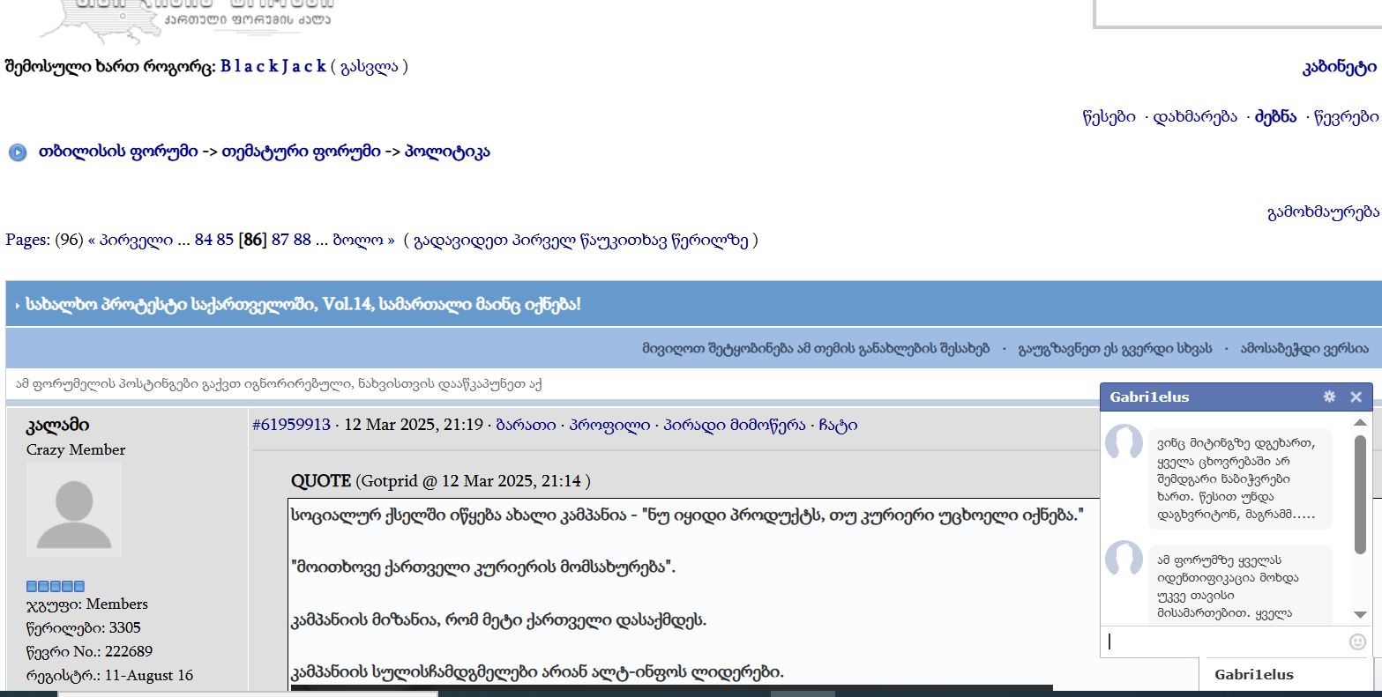1382x697 pixels.
Task: Subscribe to topic update notifications
Action: click(816, 349)
